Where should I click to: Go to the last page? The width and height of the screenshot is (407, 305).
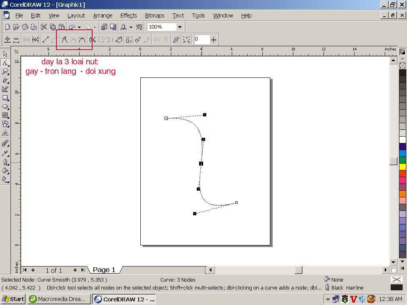[83, 270]
